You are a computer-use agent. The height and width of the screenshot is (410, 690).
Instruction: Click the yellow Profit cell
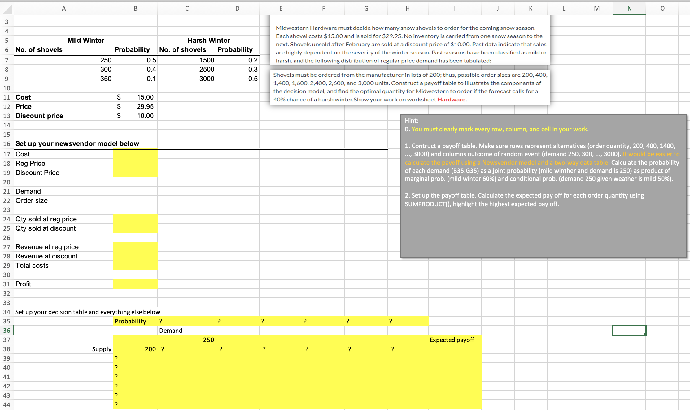[x=135, y=284]
